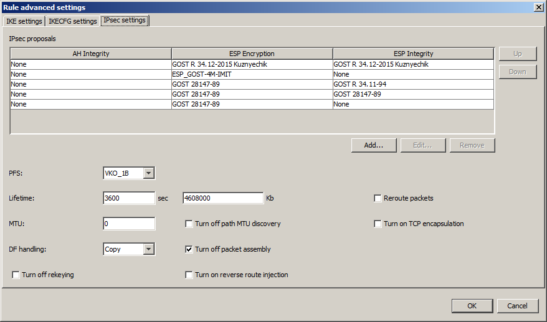
Task: Select AH Integrity None in first row
Action: [91, 64]
